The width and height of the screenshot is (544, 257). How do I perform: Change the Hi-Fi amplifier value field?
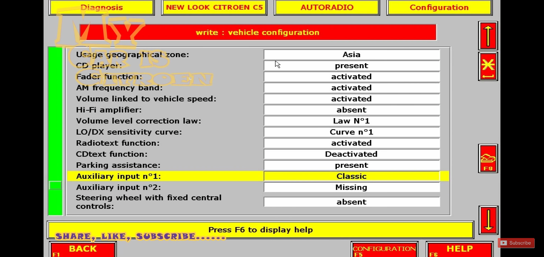[x=351, y=110]
